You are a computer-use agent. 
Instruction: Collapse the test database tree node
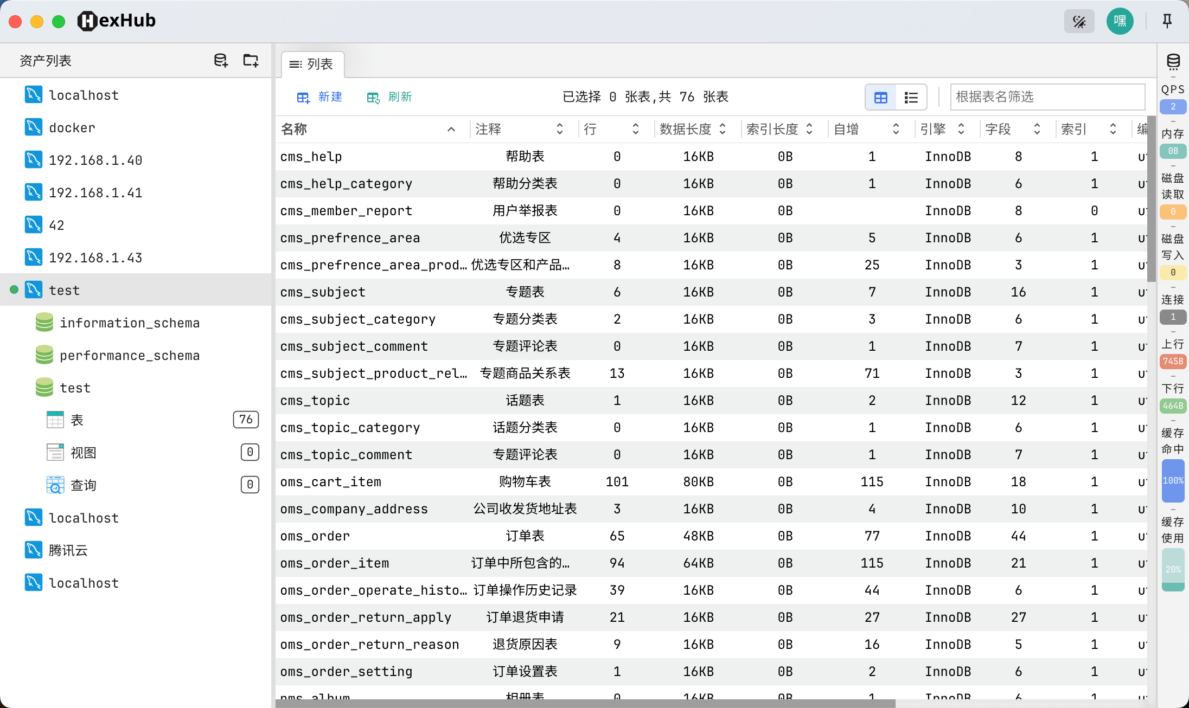[x=64, y=289]
